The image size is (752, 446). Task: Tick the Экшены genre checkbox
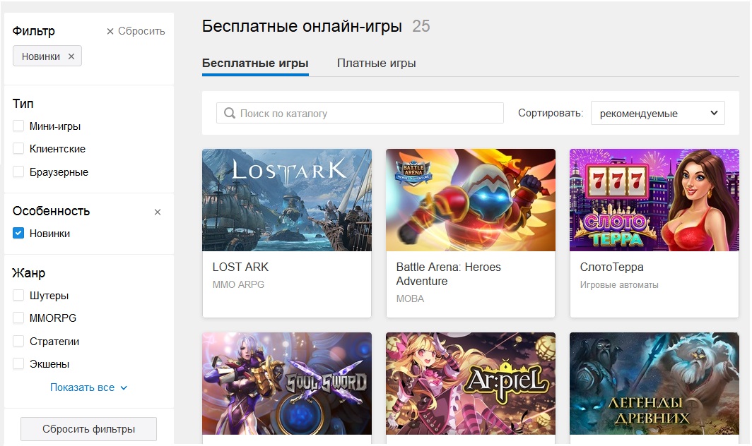tap(18, 363)
